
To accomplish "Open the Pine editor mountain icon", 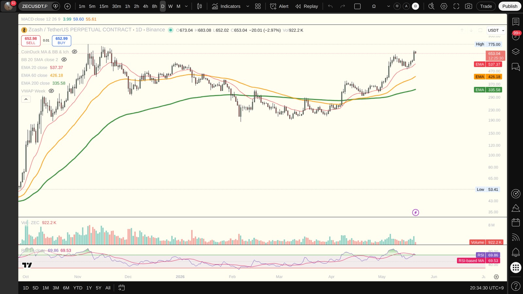I will 515,208.
